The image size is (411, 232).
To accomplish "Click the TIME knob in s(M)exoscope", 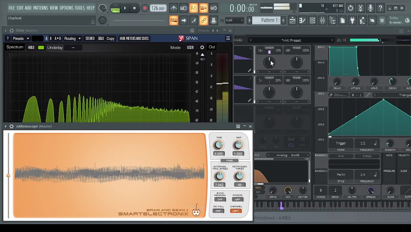I will [x=219, y=145].
